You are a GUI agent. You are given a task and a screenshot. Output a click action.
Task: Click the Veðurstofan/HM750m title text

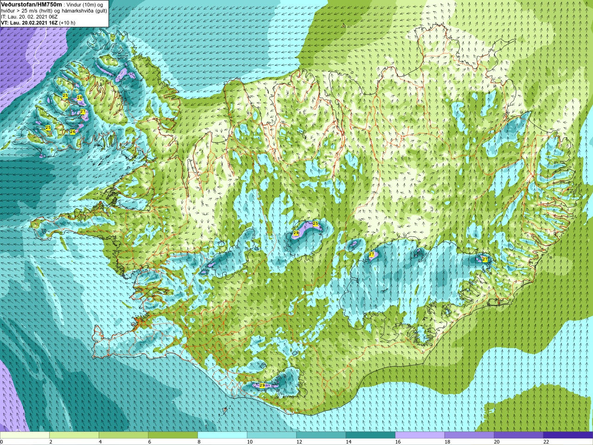pyautogui.click(x=32, y=4)
